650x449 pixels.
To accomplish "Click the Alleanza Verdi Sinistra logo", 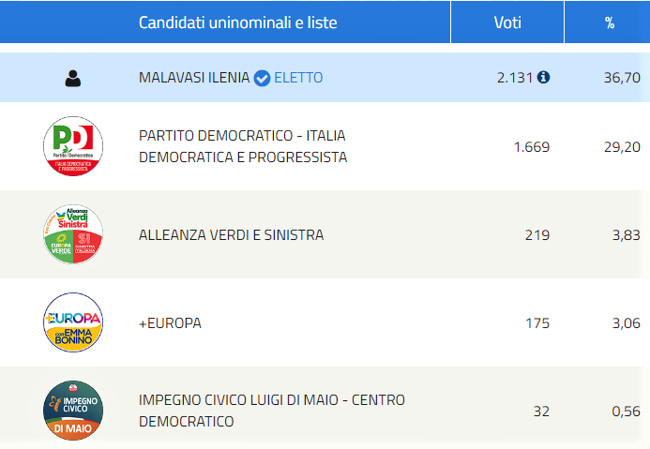I will (x=73, y=234).
